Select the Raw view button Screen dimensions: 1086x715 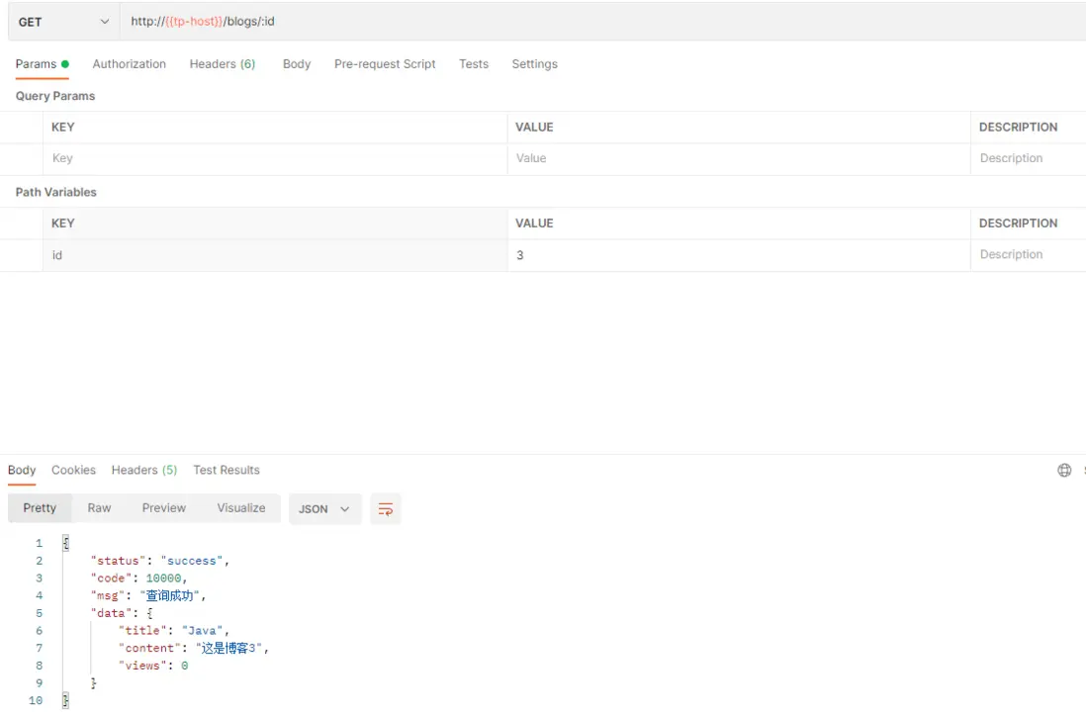pos(99,508)
